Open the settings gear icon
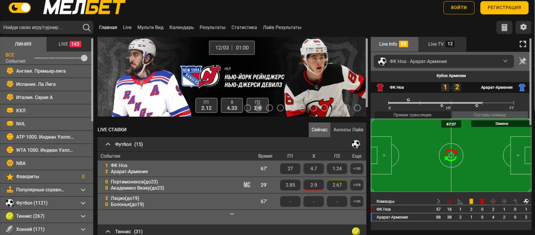535x235 pixels. (523, 27)
